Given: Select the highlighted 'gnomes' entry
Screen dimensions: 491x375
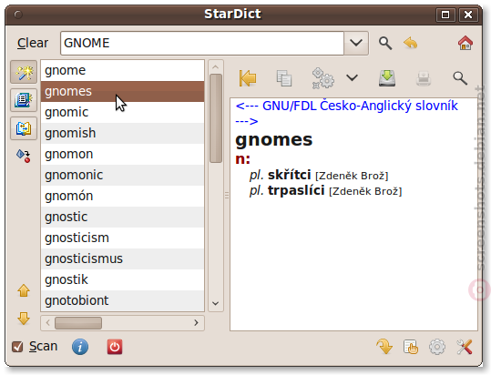Looking at the screenshot, I should 122,92.
